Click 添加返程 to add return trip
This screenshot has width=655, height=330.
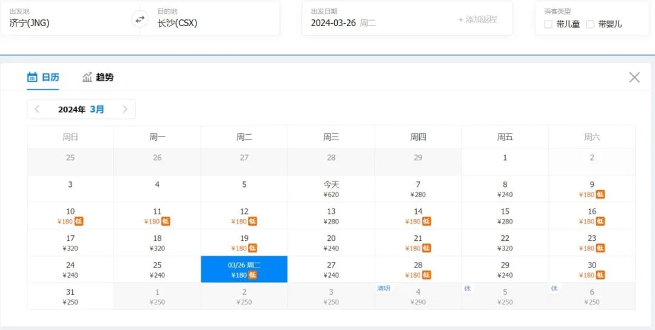pyautogui.click(x=477, y=19)
